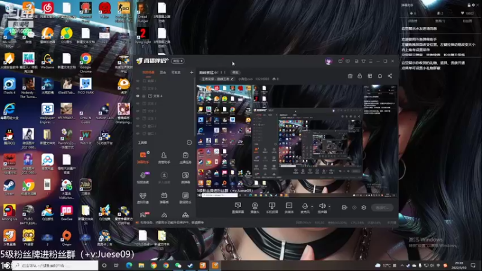Open WeChat from the taskbar
The image size is (482, 271).
coord(178,266)
